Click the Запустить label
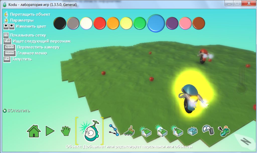The height and width of the screenshot is (153, 257). [22, 59]
